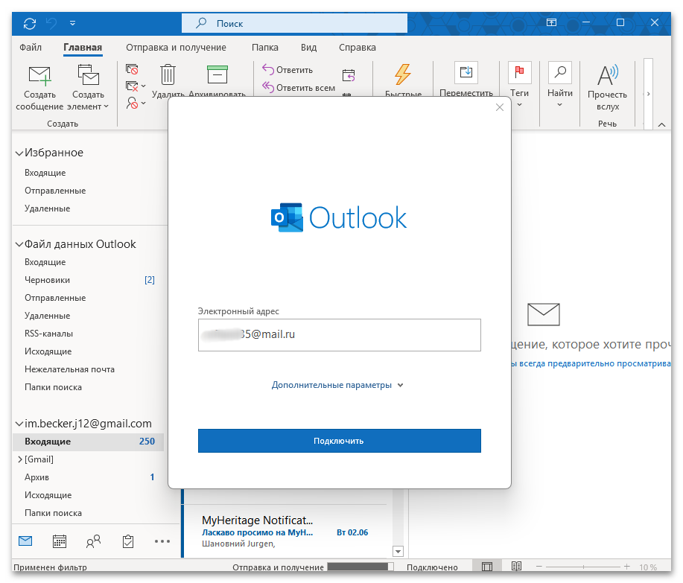This screenshot has width=683, height=583.
Task: Switch to Mail view icon
Action: (x=26, y=541)
